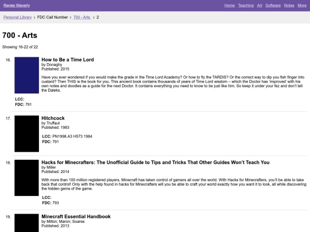Click the Time Lord Academy description paragraph
The image size is (310, 232).
click(173, 84)
